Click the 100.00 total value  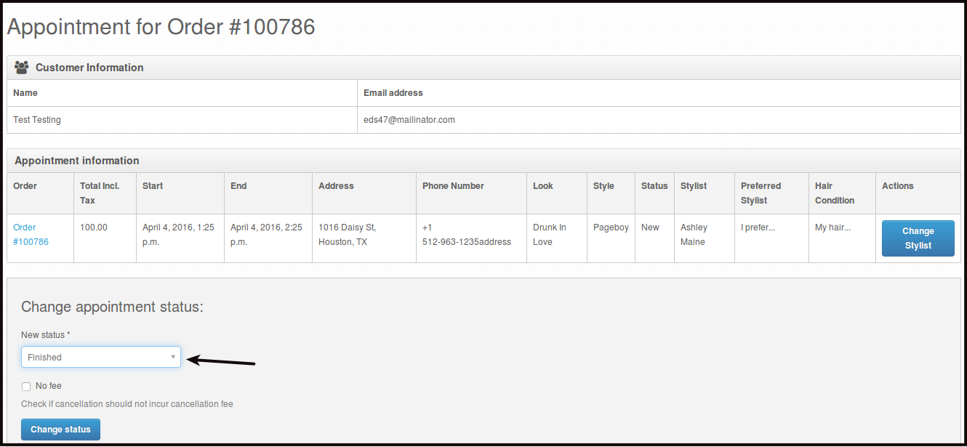point(94,227)
